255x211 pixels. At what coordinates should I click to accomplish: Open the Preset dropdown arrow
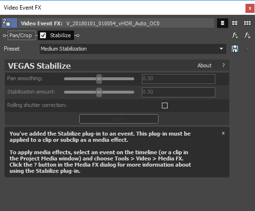[x=221, y=49]
